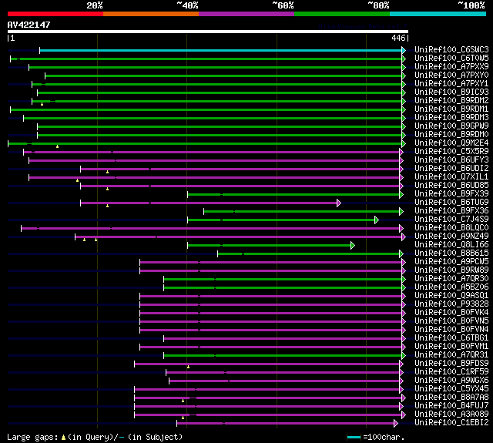The image size is (493, 443).
Task: Select the query name AV422147
Action: tap(29, 25)
